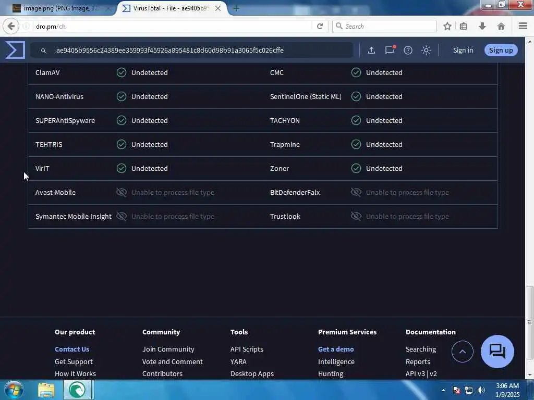Image resolution: width=534 pixels, height=400 pixels.
Task: Click the Symantec Mobile Insight engine name
Action: coord(73,216)
